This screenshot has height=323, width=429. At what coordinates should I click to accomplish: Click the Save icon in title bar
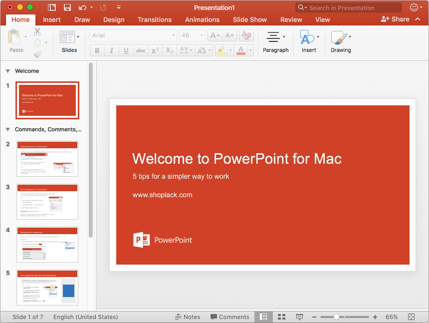coord(67,7)
